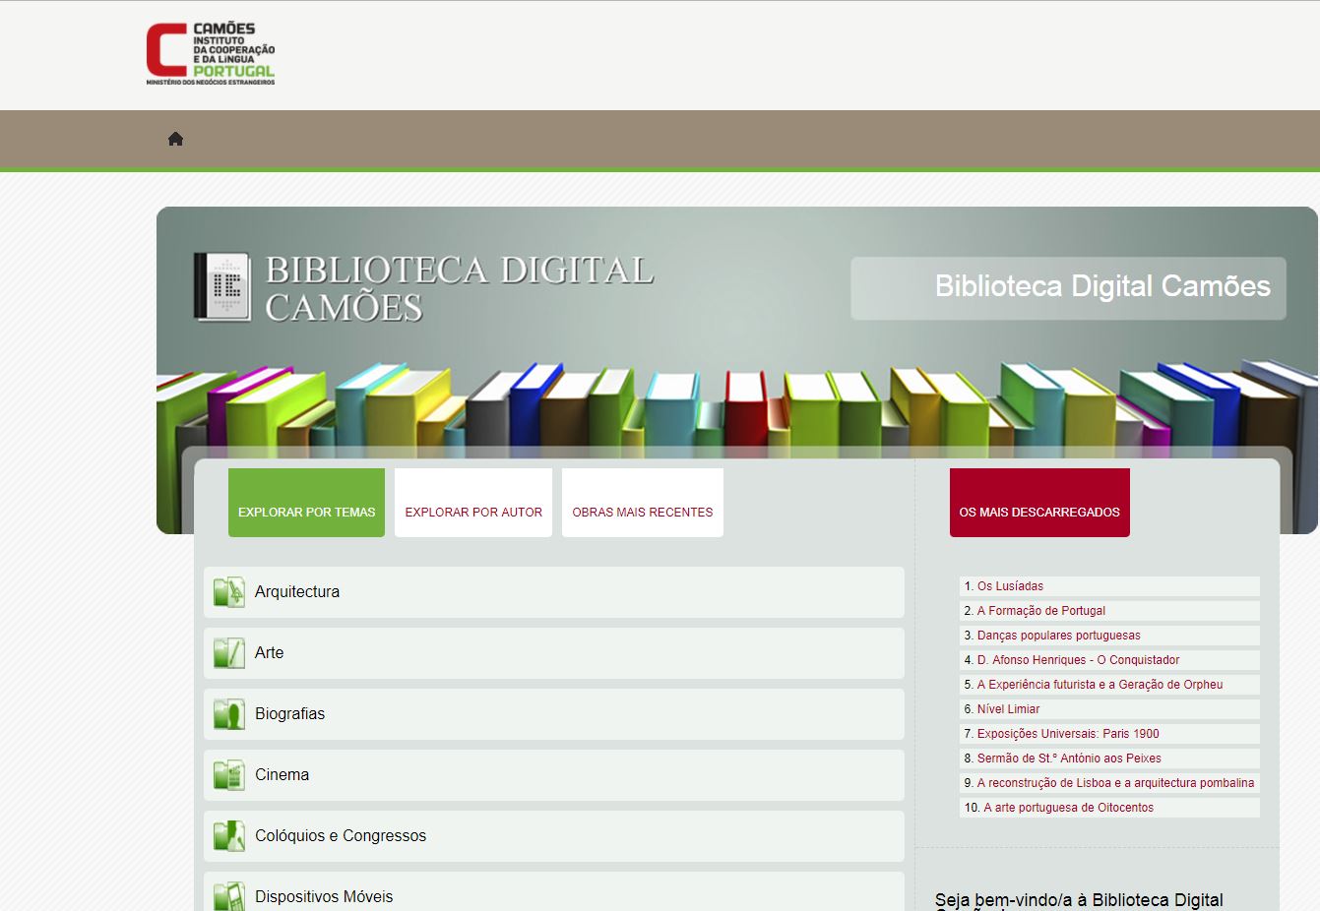Click the Cinema category icon

click(229, 775)
